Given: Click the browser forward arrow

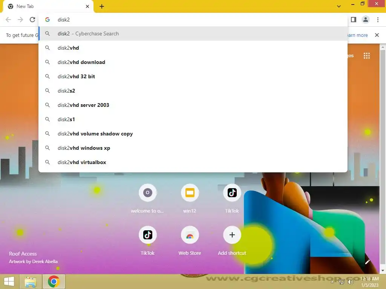Looking at the screenshot, I should tap(20, 20).
